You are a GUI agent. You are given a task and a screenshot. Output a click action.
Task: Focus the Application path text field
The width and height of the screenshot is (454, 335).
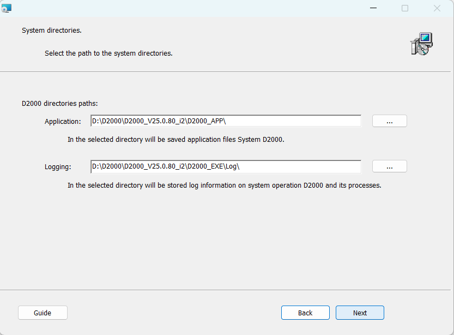click(x=226, y=121)
